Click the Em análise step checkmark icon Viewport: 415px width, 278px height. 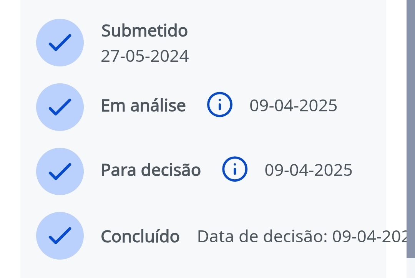[x=60, y=107]
